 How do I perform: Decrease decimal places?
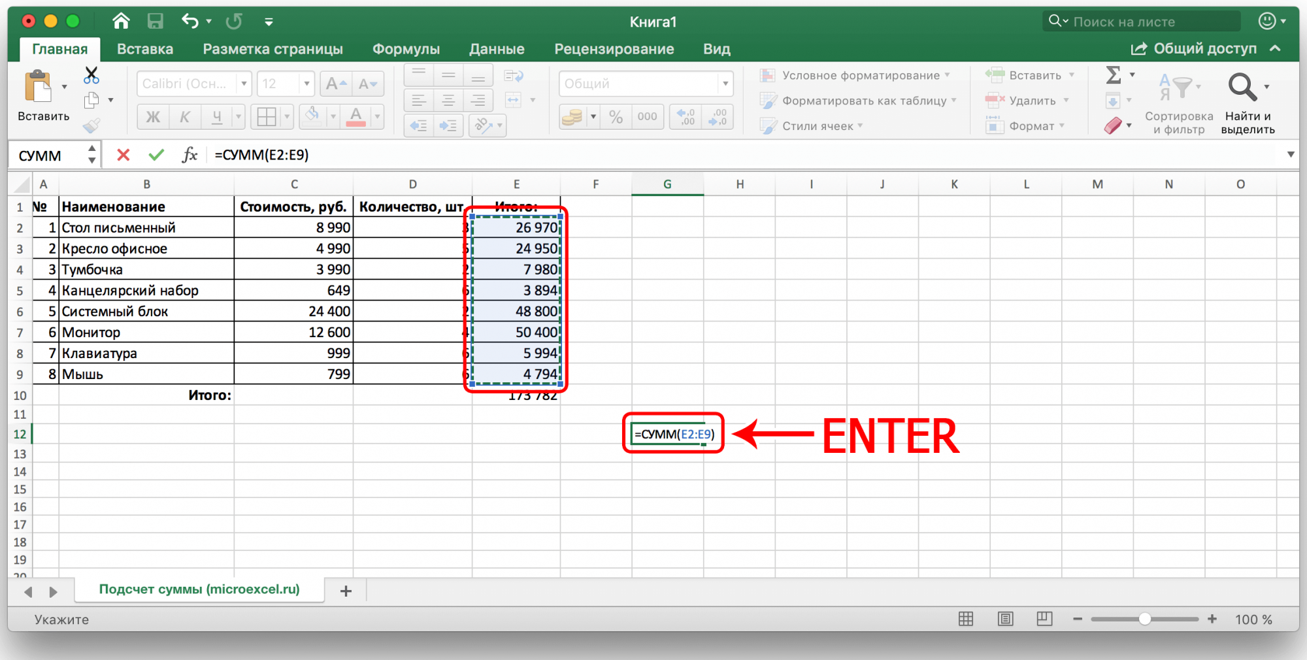click(718, 117)
